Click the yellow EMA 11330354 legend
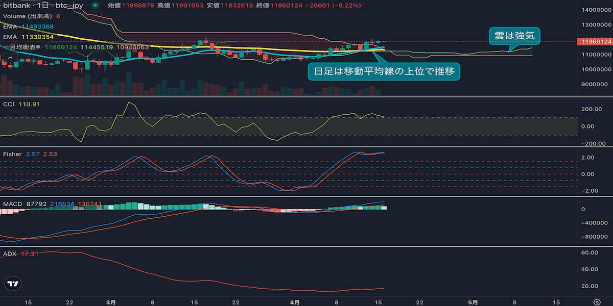This screenshot has height=306, width=613. tap(28, 37)
